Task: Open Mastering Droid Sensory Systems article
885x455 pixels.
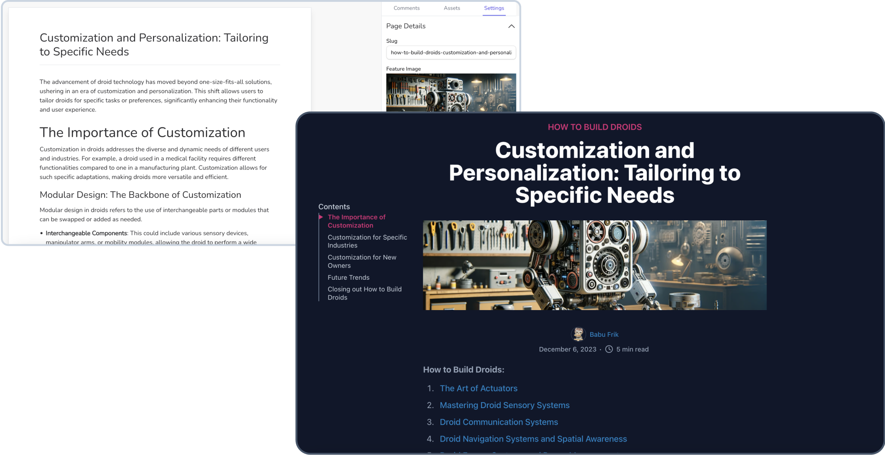Action: pyautogui.click(x=504, y=405)
